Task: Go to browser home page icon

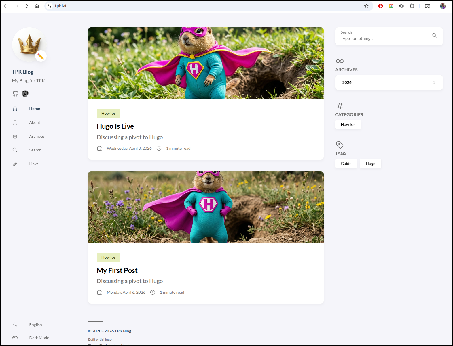Action: [37, 6]
